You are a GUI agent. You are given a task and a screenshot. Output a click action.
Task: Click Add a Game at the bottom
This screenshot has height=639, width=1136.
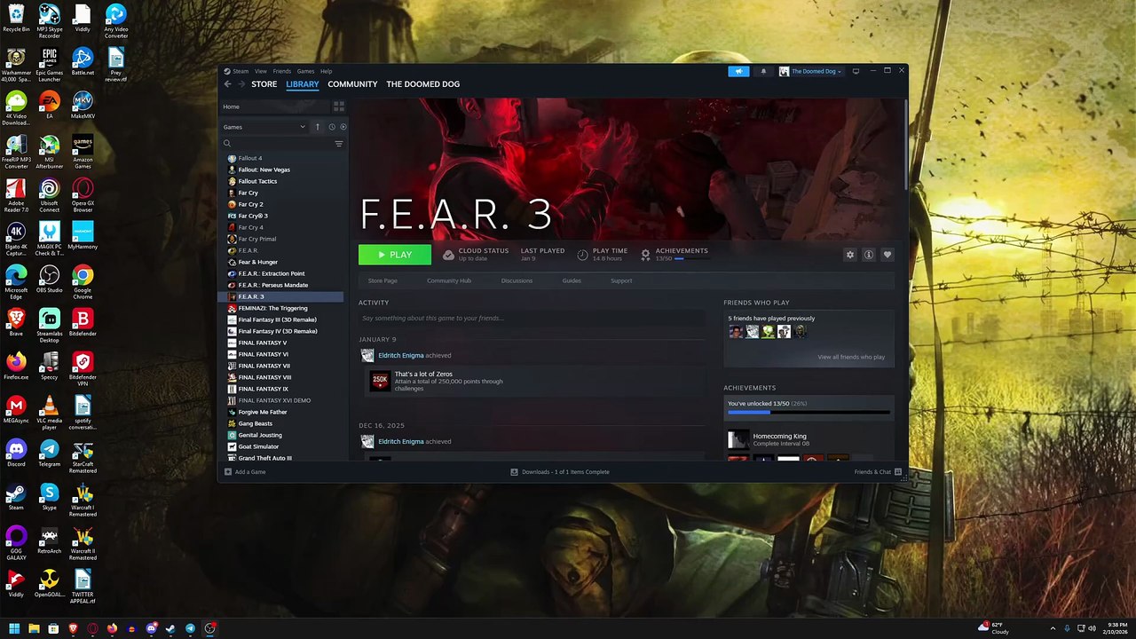point(245,472)
